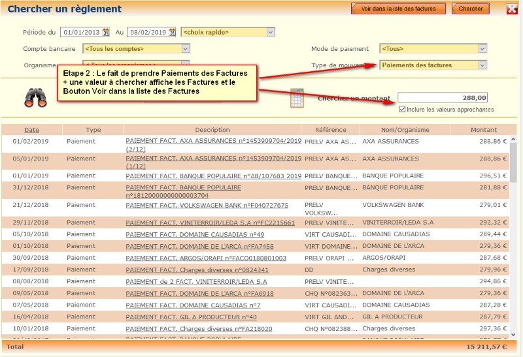Click the Nom/Organisme column header
The height and width of the screenshot is (357, 523).
pyautogui.click(x=405, y=130)
